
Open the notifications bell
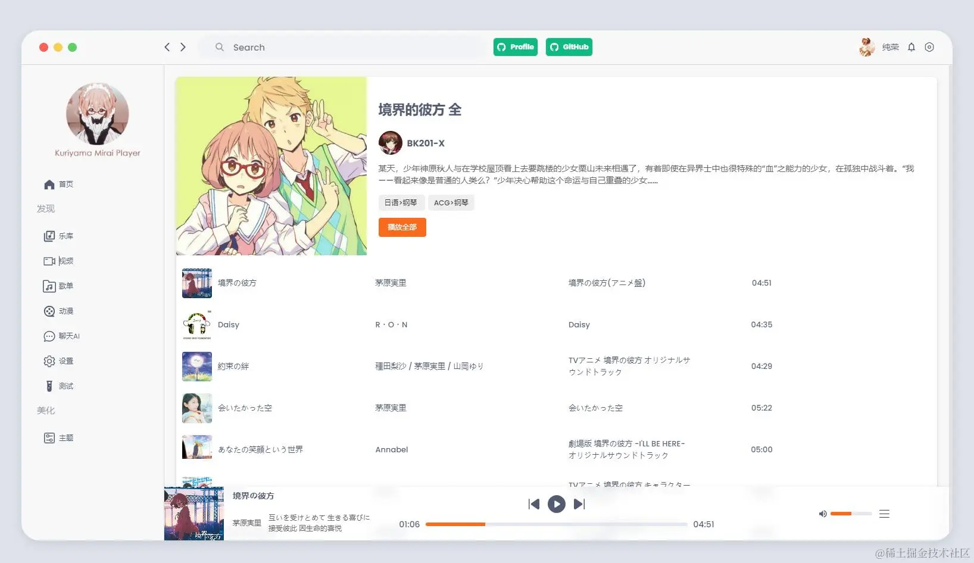pos(911,47)
